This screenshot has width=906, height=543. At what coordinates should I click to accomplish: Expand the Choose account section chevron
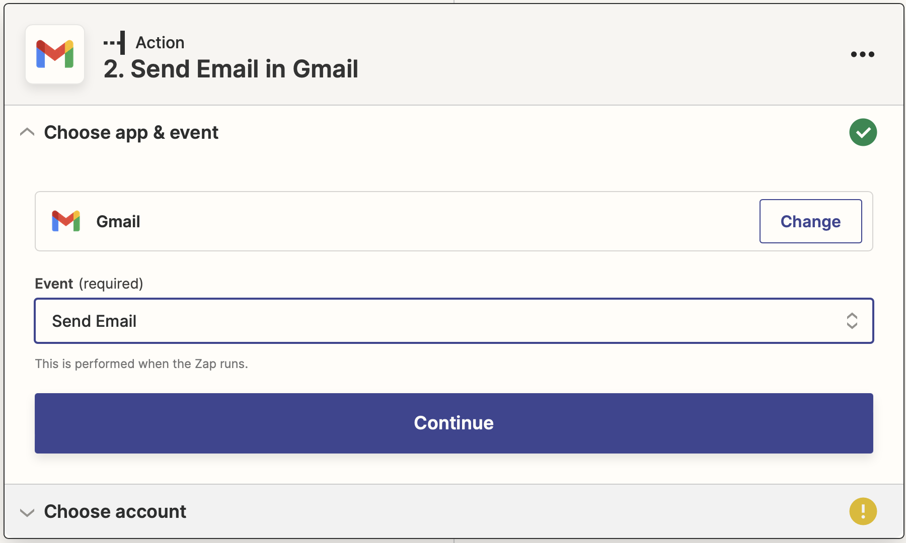pyautogui.click(x=27, y=512)
